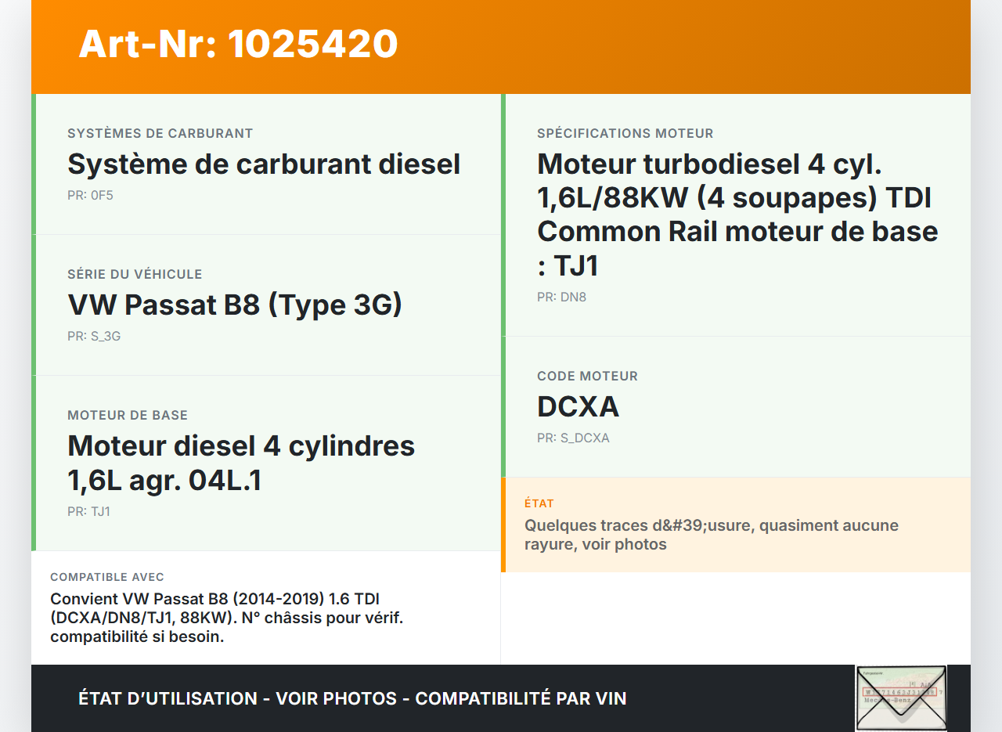Click the 'SÉRIE DU VÉHICULE' label
Viewport: 1002px width, 732px height.
click(135, 274)
